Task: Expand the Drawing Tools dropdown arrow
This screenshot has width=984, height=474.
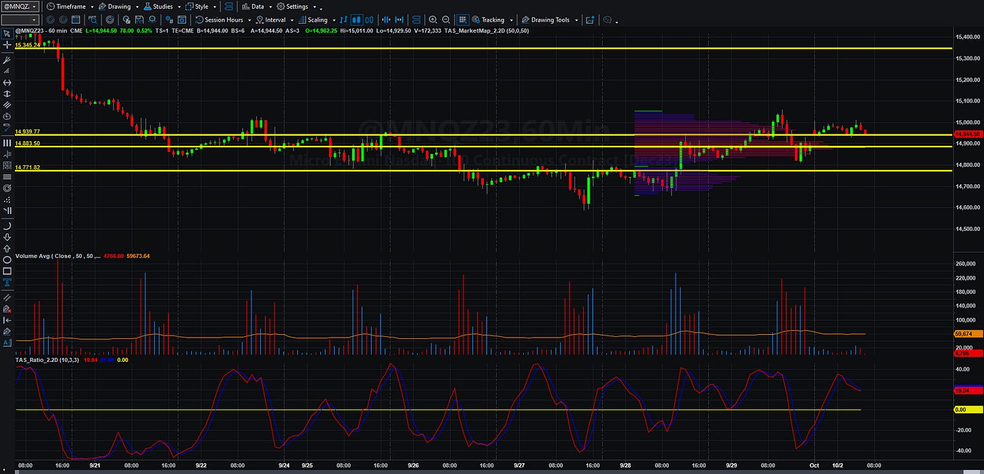Action: (x=576, y=20)
